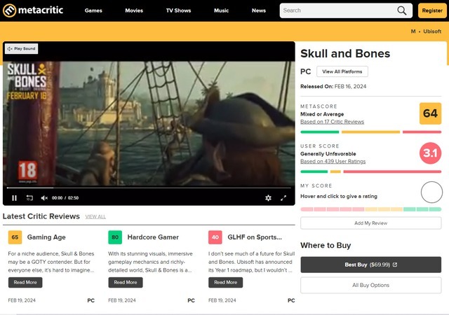Click the Metacritic logo icon

tap(10, 10)
